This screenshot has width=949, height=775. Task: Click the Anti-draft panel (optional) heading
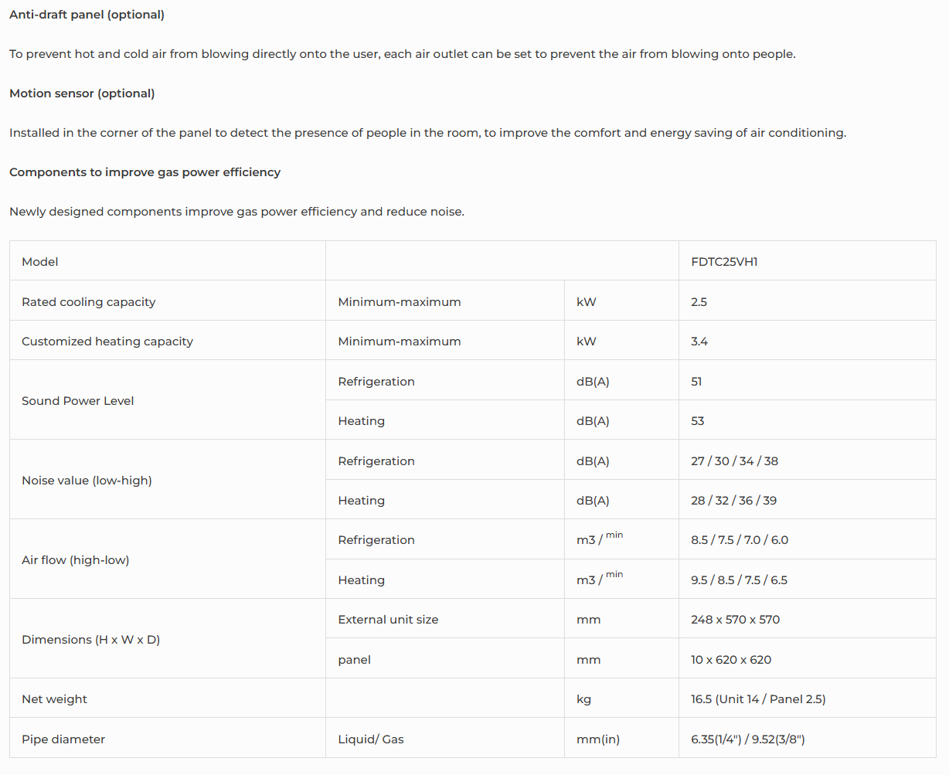coord(87,15)
